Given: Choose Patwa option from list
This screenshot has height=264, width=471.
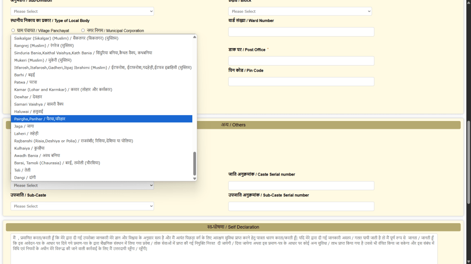Looking at the screenshot, I should pyautogui.click(x=102, y=82).
